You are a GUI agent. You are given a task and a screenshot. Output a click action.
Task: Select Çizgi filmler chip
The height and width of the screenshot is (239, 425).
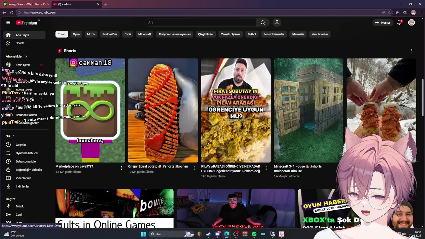pos(206,34)
